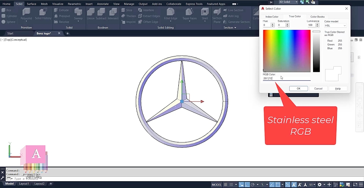This screenshot has height=188, width=364.
Task: Choose the Revolve tool
Action: (61, 22)
